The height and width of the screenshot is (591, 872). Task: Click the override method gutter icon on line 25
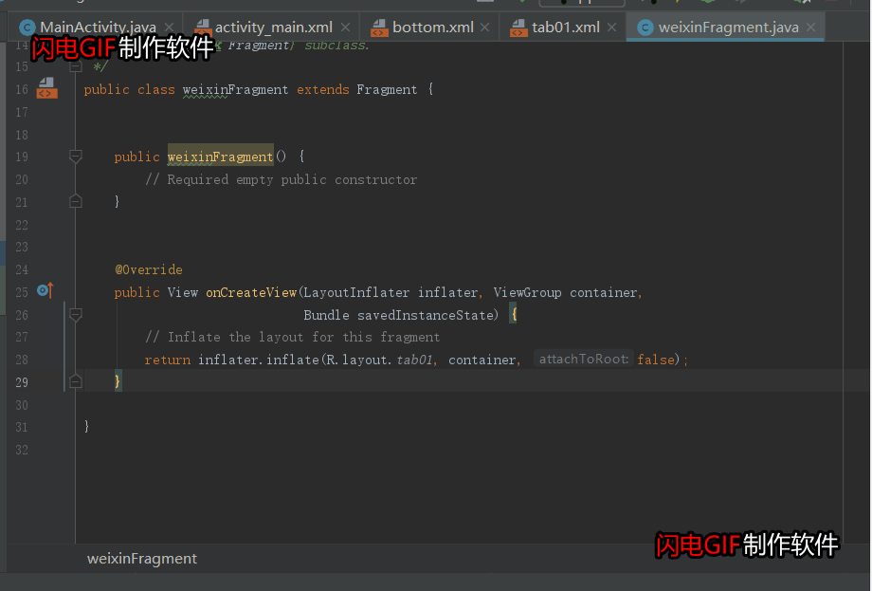45,290
